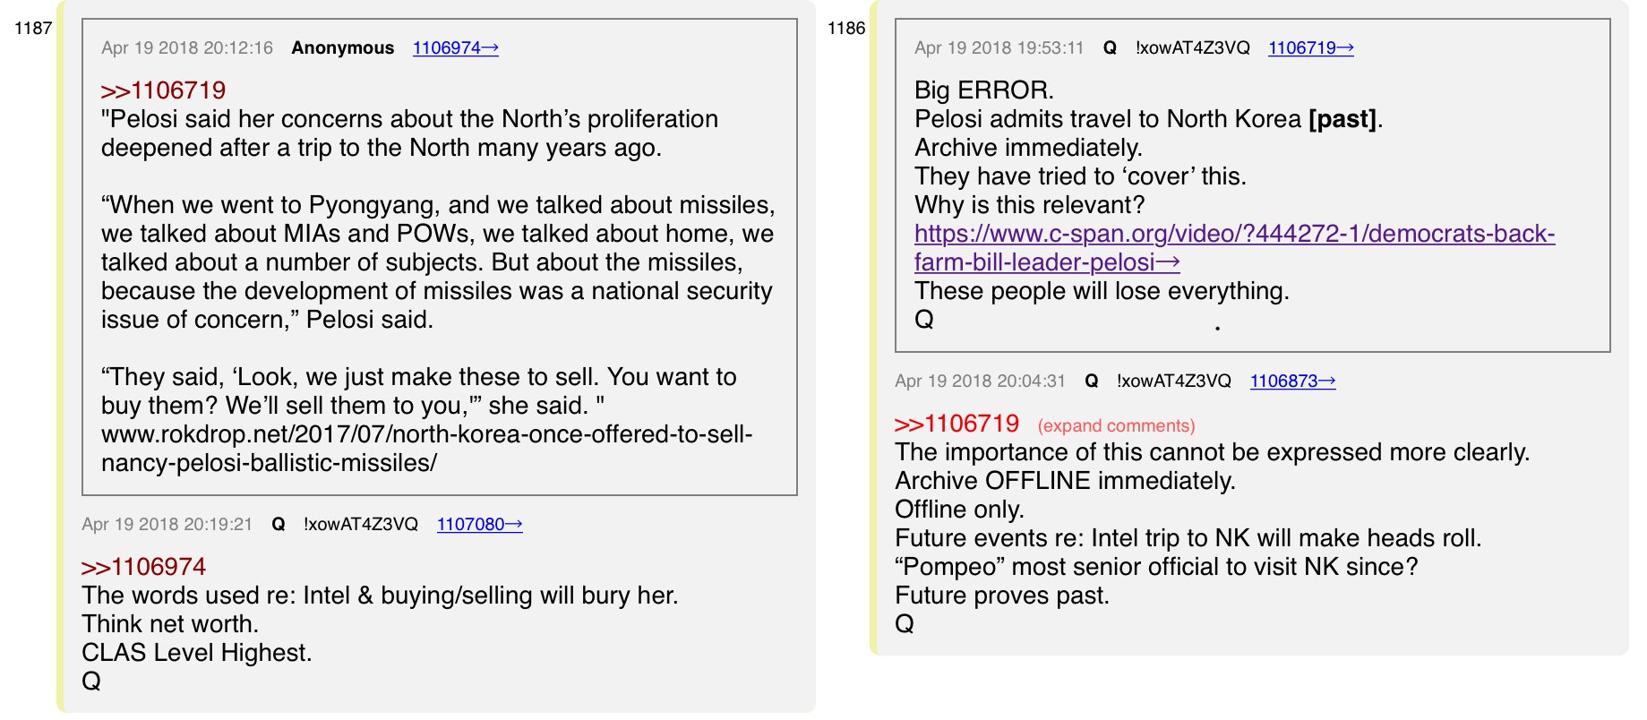Select post number 1187
Screen dimensions: 1647x720
(33, 29)
